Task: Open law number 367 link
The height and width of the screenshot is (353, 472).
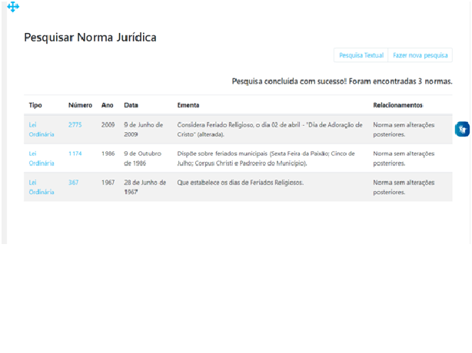Action: click(x=73, y=183)
